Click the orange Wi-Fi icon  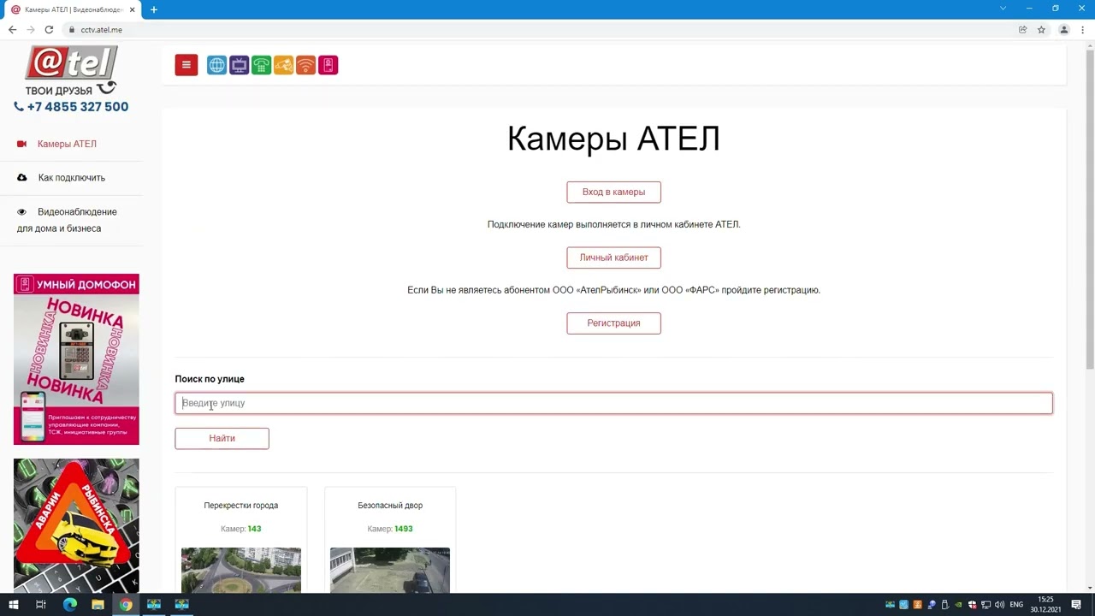tap(305, 65)
